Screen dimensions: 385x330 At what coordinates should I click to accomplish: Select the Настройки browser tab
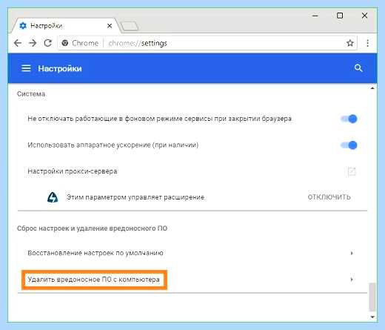click(x=65, y=25)
